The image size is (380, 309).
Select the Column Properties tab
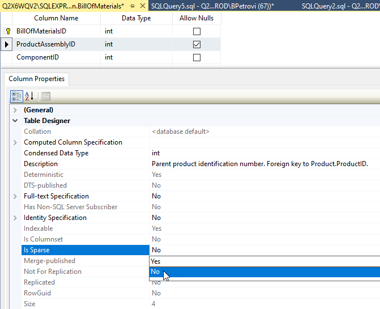click(x=36, y=79)
